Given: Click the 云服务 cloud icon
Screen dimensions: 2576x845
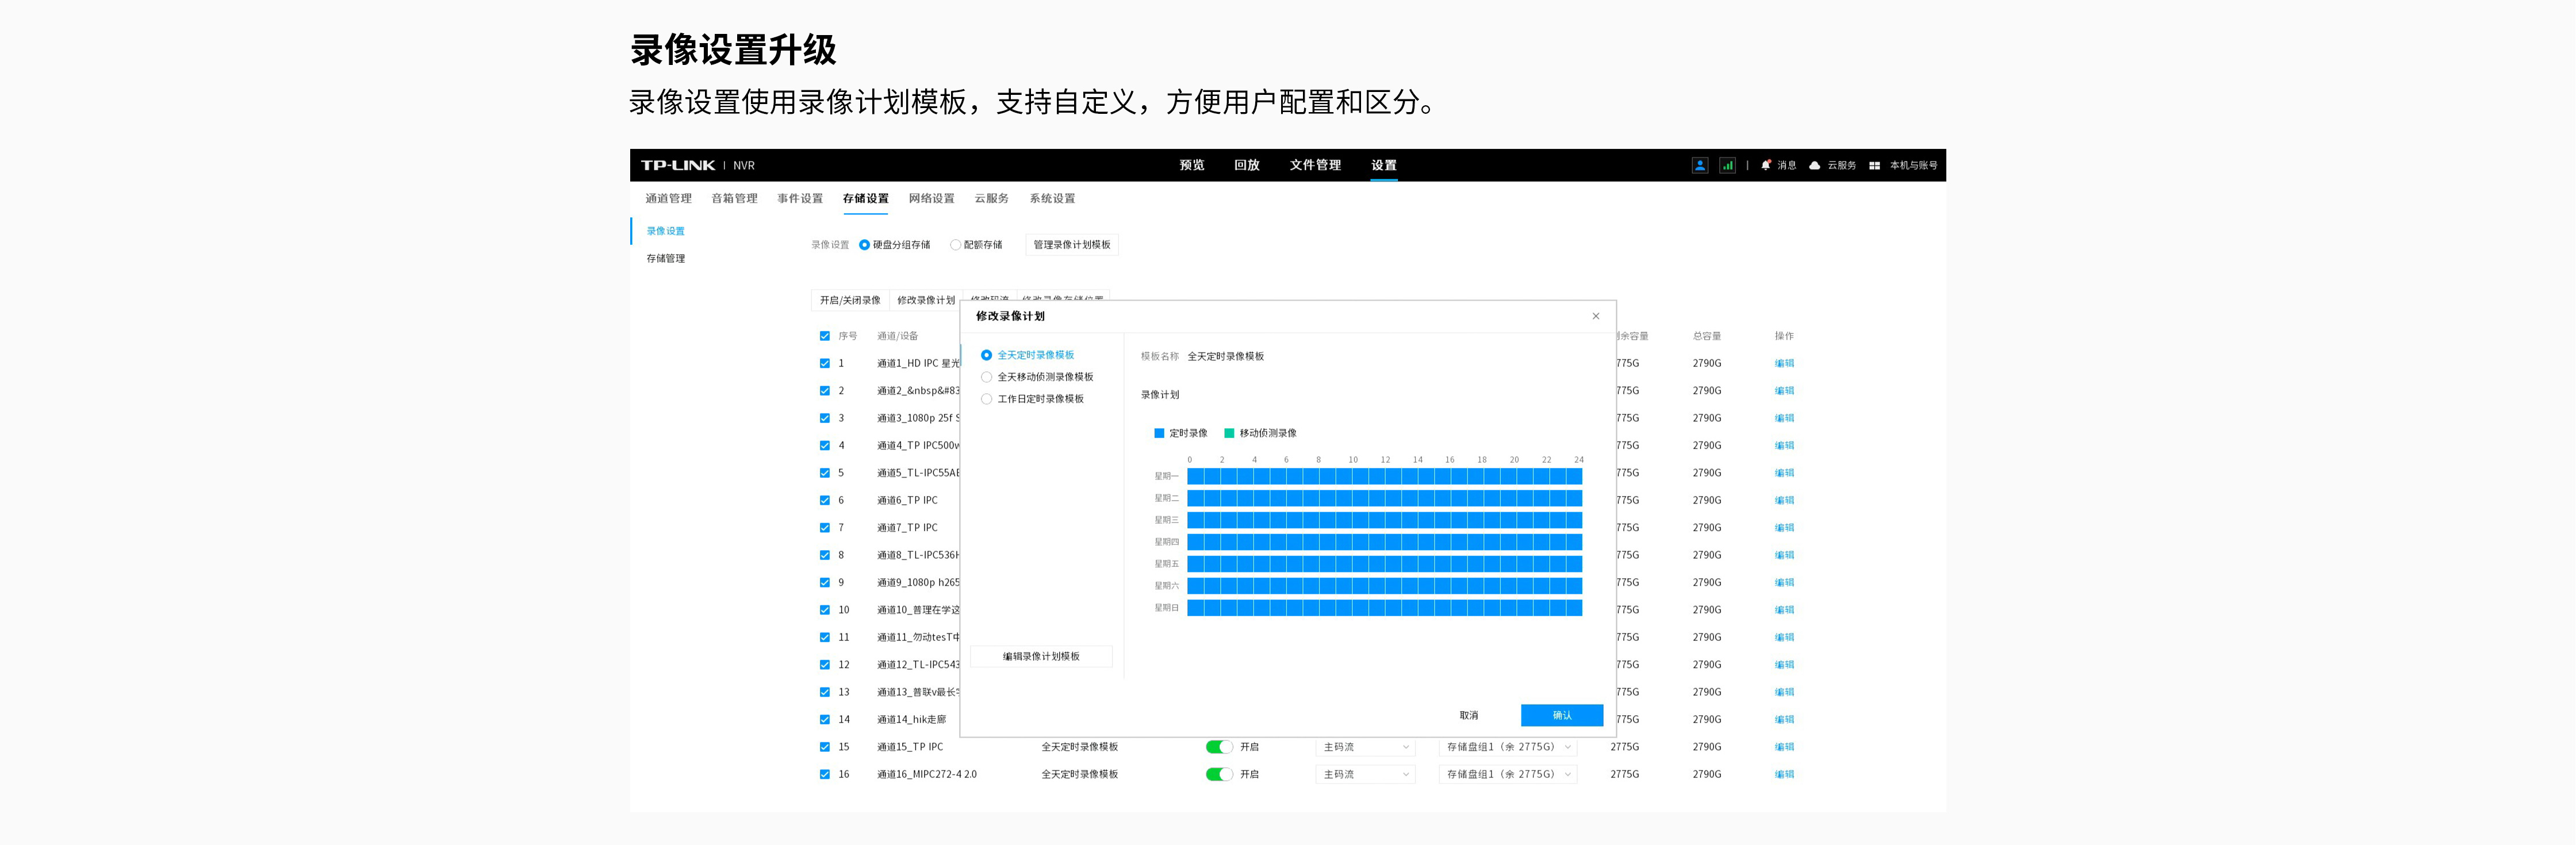Looking at the screenshot, I should (x=1815, y=165).
